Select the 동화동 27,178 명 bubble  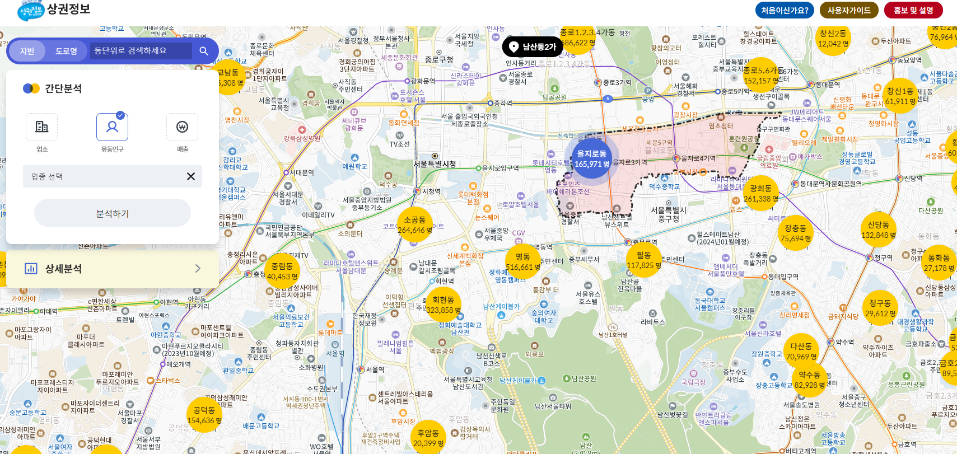point(939,263)
